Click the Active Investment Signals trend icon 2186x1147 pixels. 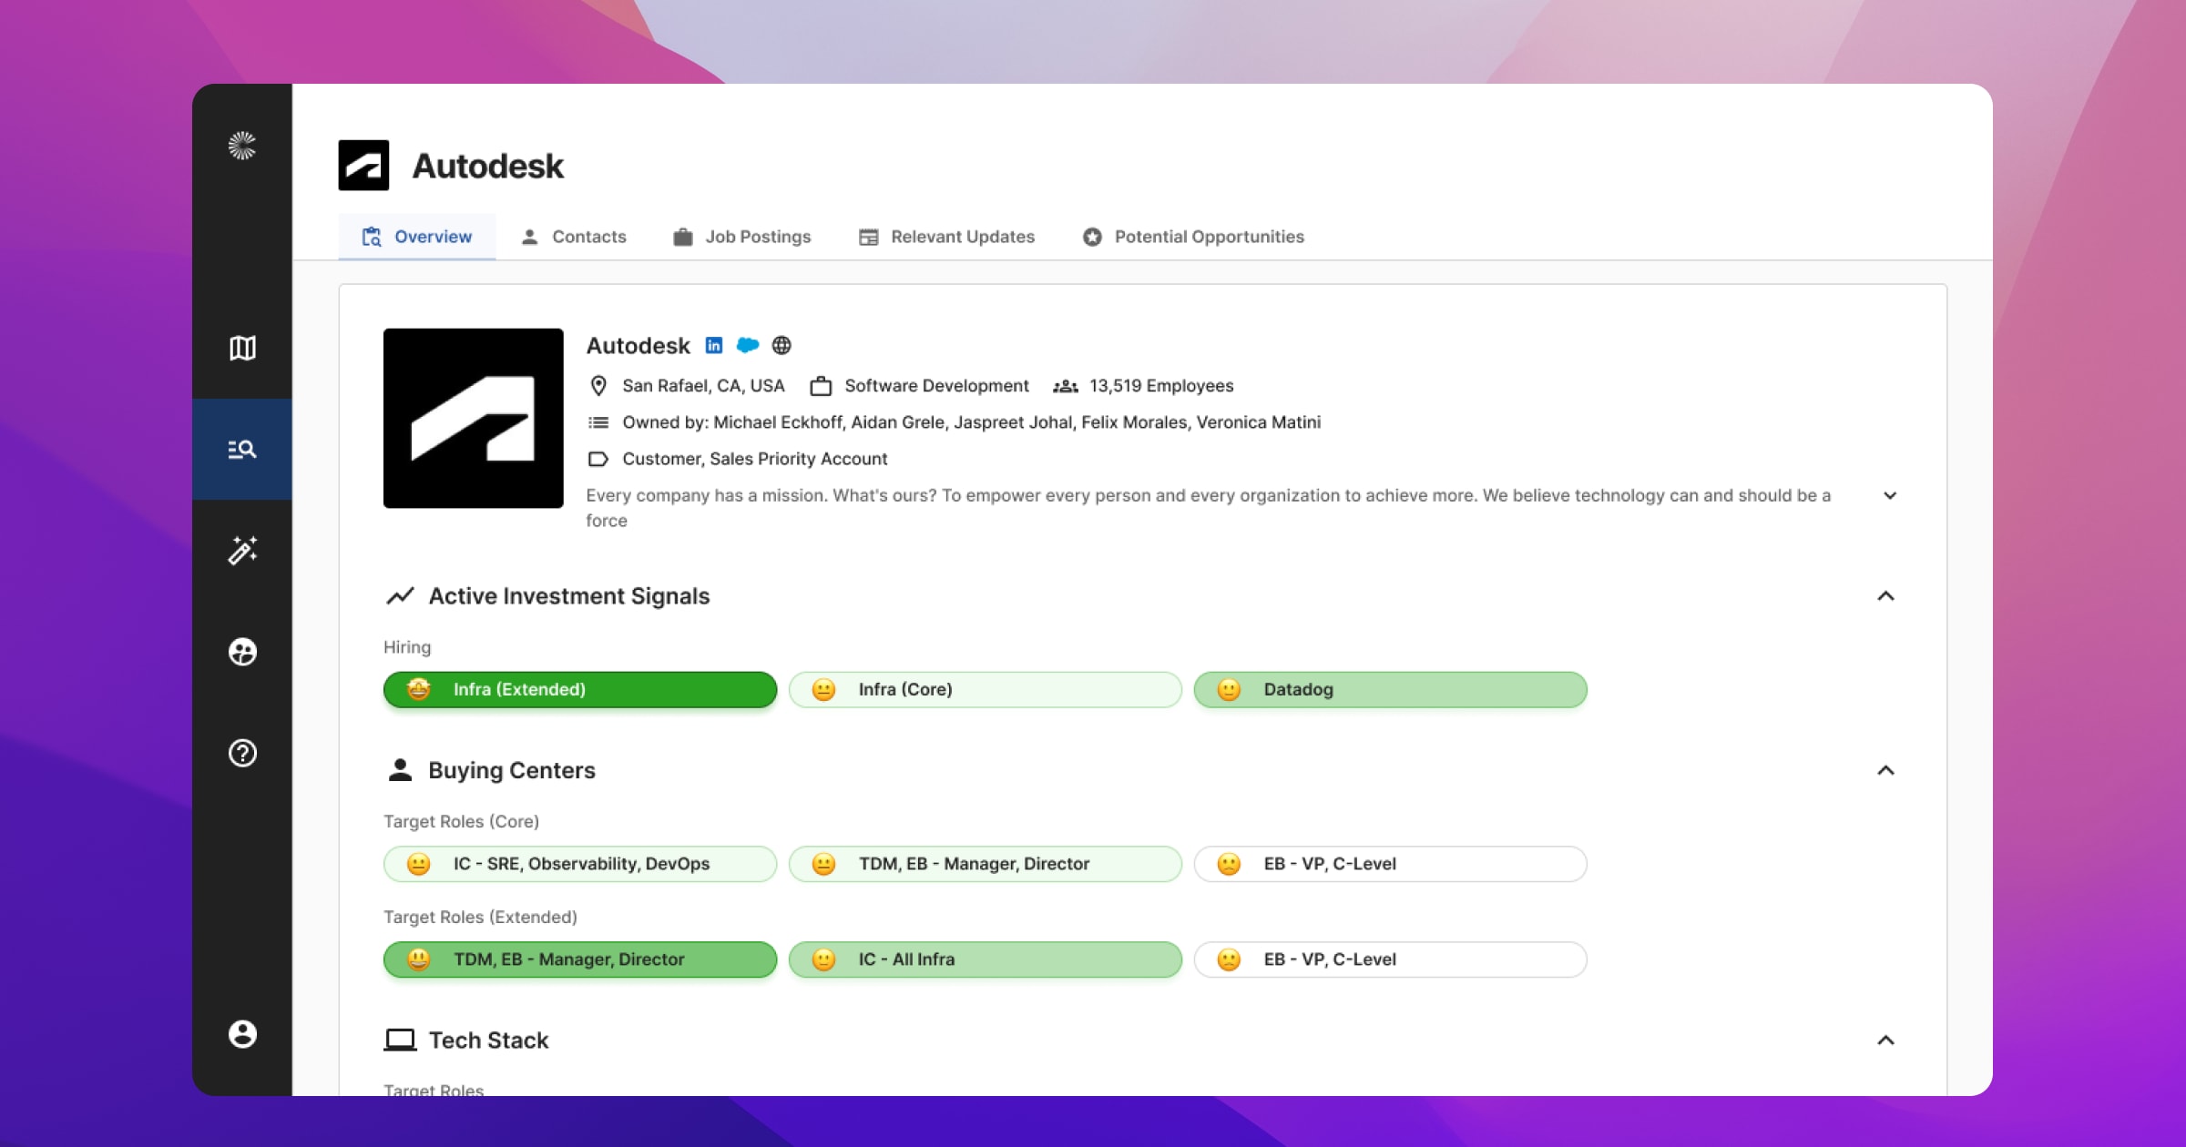click(400, 596)
